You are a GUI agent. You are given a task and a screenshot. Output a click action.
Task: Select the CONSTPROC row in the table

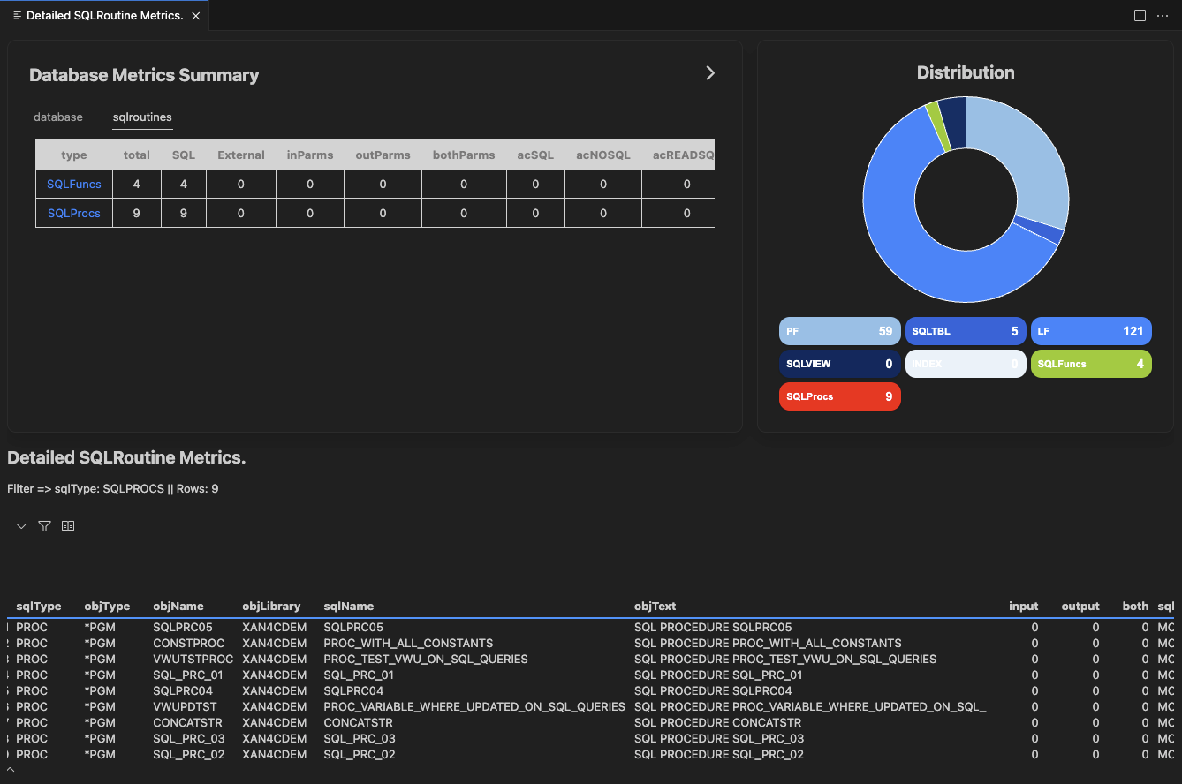point(188,644)
